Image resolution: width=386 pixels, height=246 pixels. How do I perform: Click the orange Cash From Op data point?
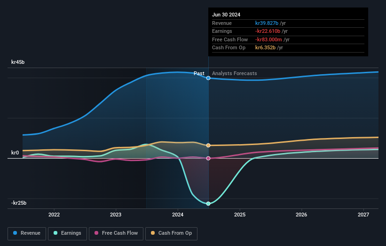(208, 146)
